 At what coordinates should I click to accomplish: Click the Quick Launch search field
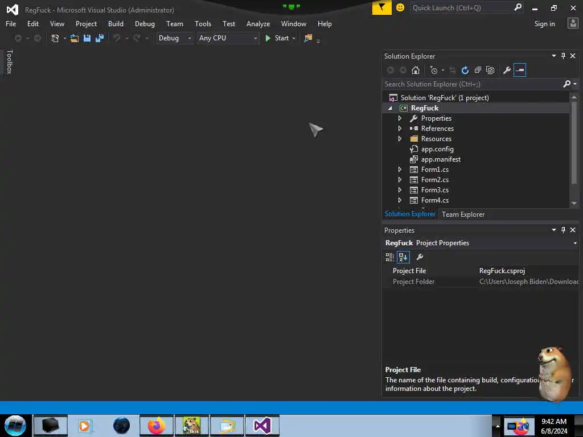click(461, 8)
